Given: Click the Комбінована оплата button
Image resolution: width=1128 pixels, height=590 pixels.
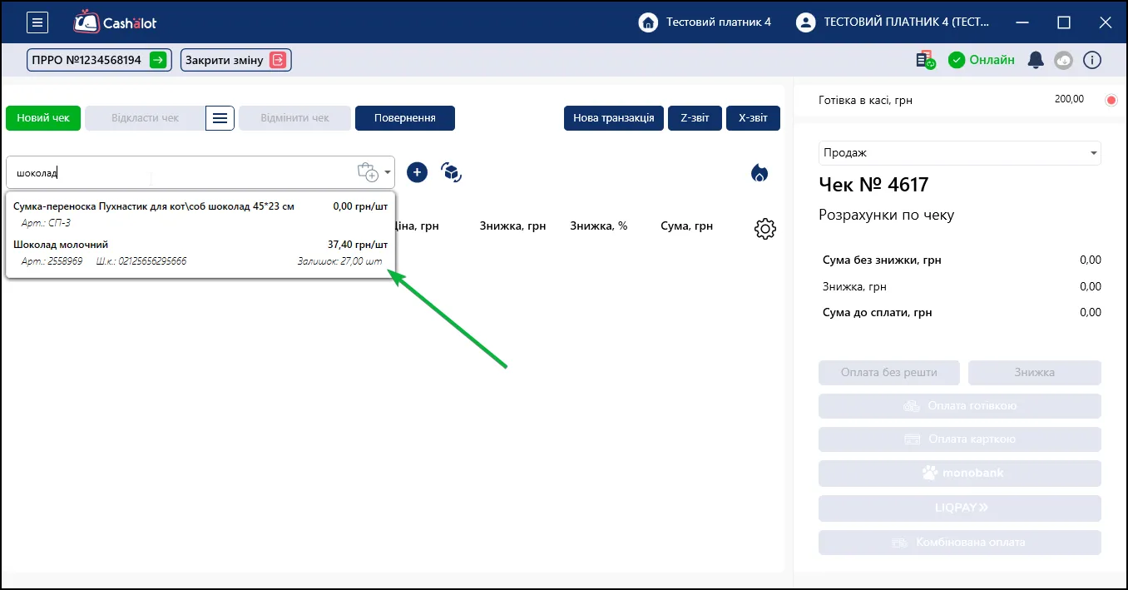Looking at the screenshot, I should 960,543.
